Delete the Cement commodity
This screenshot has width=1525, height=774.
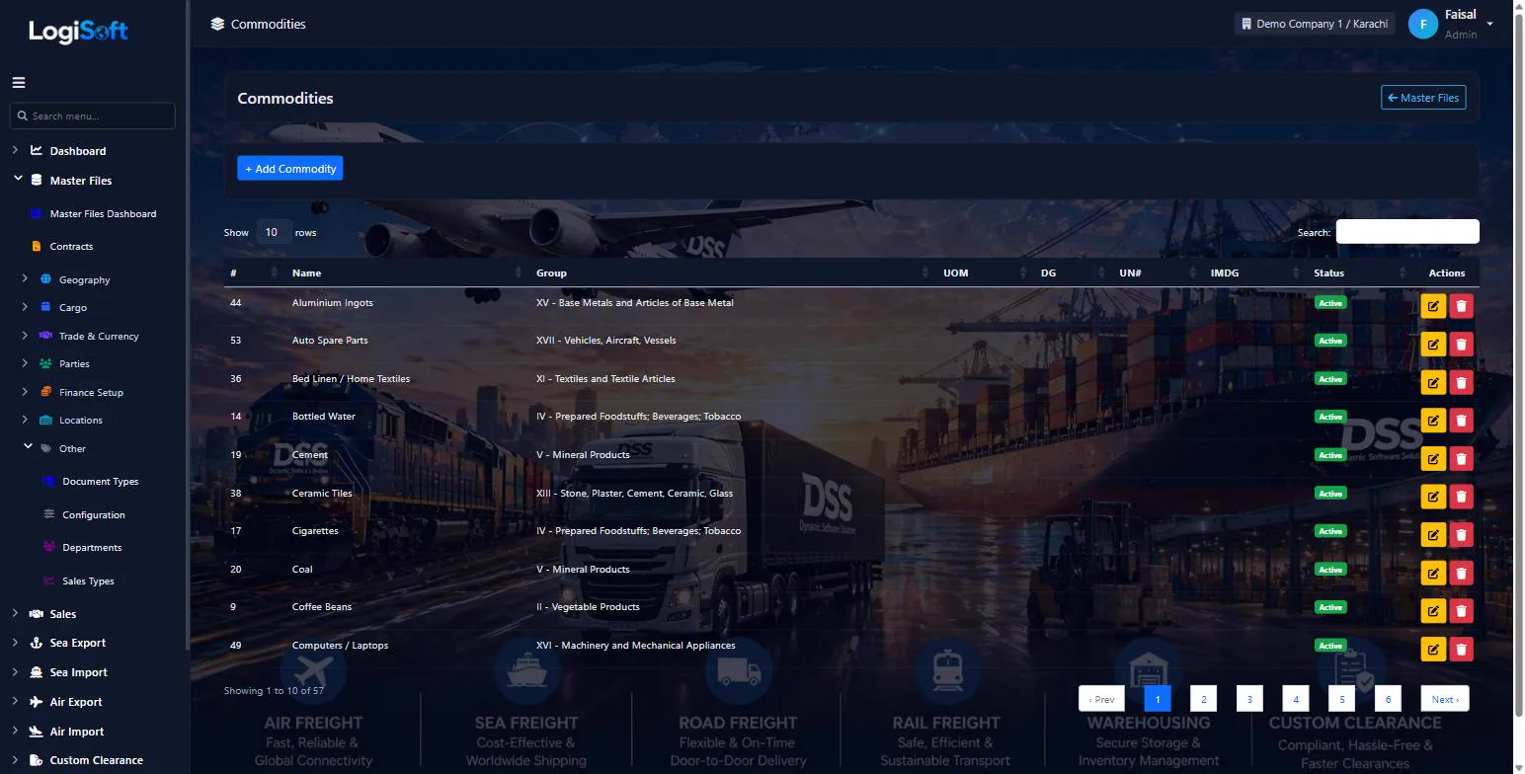(1461, 458)
